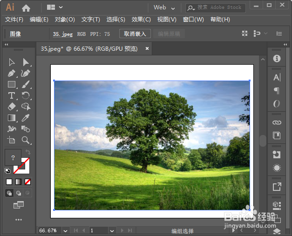Select the Direct Selection tool
The width and height of the screenshot is (292, 236).
26,62
